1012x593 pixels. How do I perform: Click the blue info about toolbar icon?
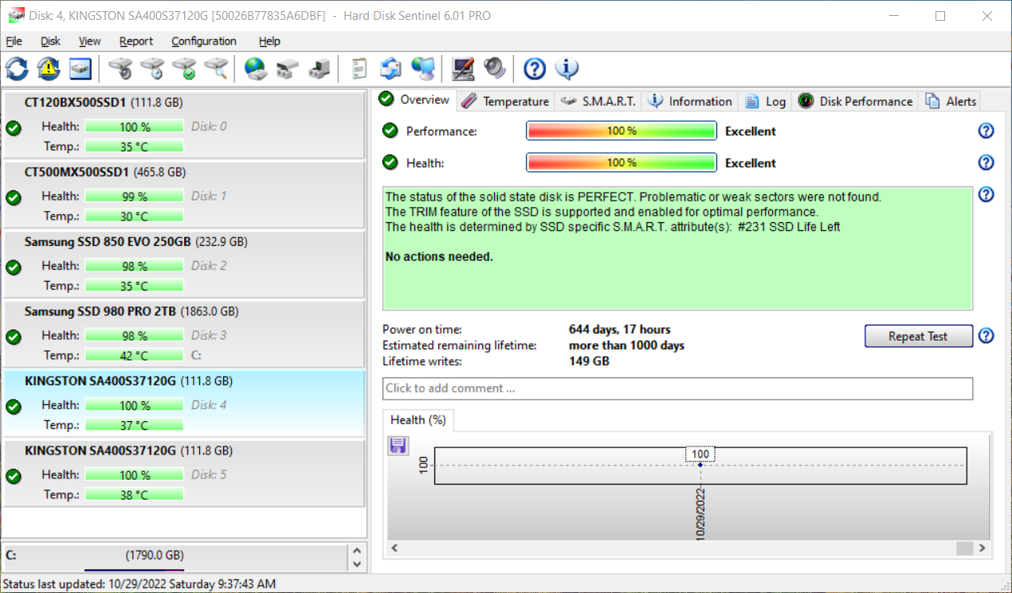pyautogui.click(x=567, y=68)
